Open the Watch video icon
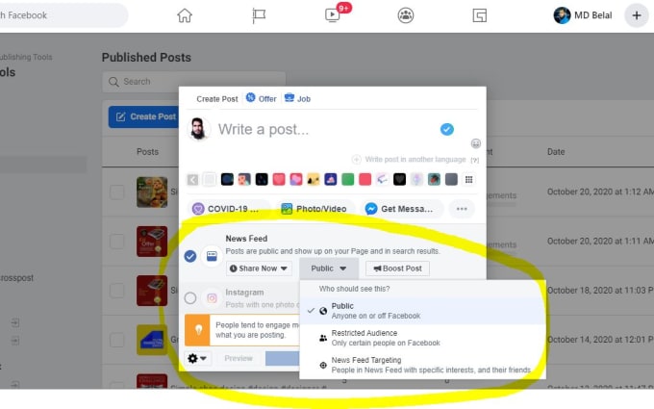 (333, 15)
